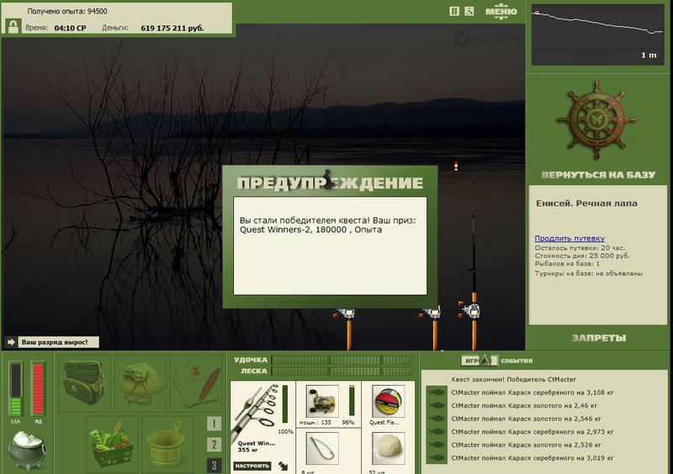The image size is (673, 474).
Task: Click fish icon for Карася золотого 2,546 кг
Action: (437, 419)
